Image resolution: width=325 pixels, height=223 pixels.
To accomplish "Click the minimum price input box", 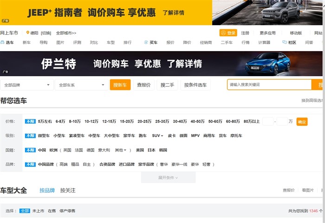I will pos(268,121).
